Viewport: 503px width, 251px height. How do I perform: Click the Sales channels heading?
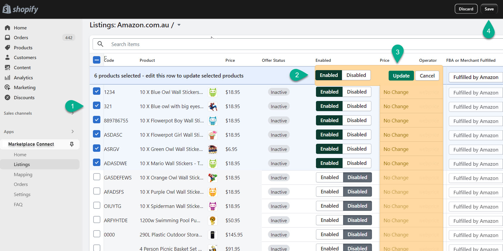pos(18,113)
